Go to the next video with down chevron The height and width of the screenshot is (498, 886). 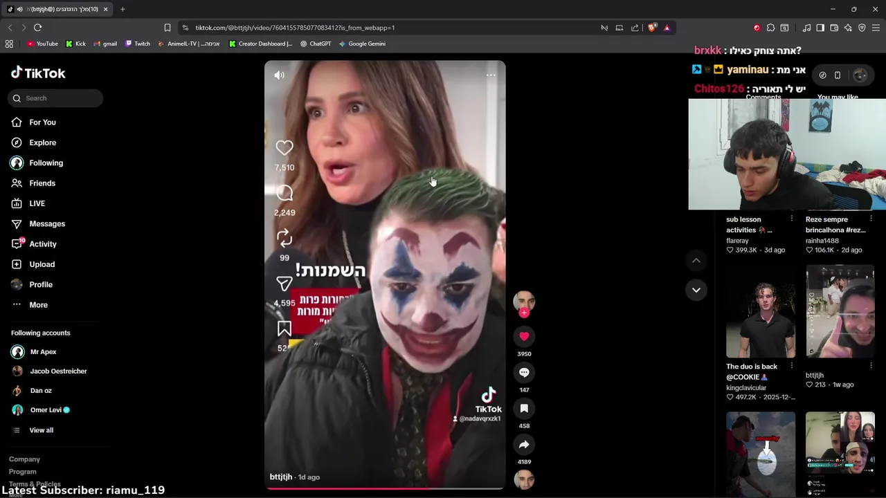(x=696, y=290)
